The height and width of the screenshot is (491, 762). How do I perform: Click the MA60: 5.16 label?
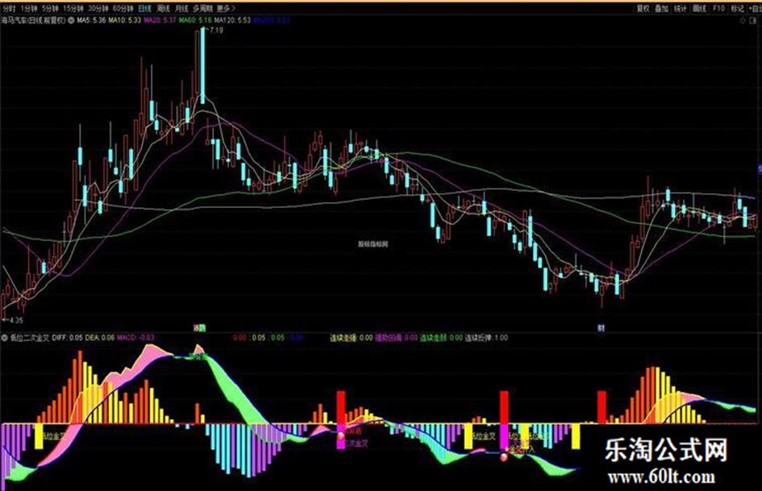tap(195, 20)
